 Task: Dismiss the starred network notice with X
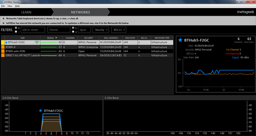pos(3,23)
